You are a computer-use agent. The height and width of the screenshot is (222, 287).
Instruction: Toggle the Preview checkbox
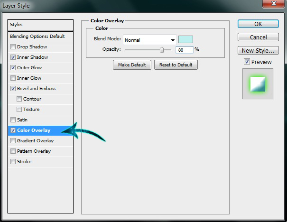[247, 62]
